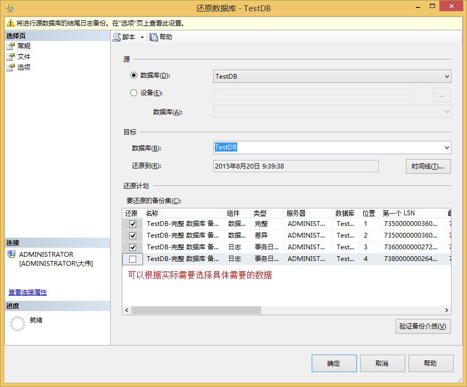Image resolution: width=467 pixels, height=387 pixels.
Task: Click the 常规 page icon
Action: [11, 46]
